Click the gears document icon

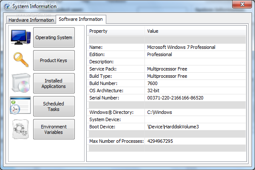[20, 129]
